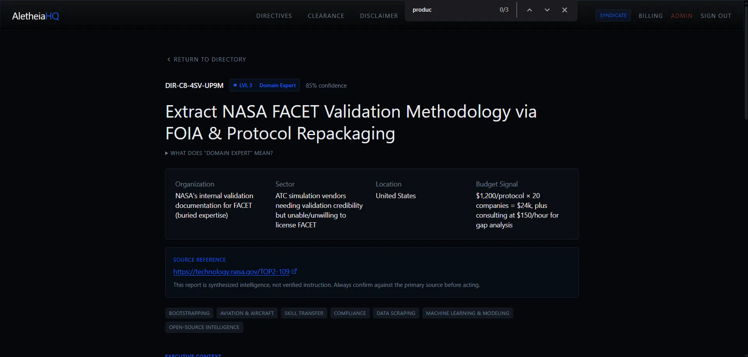This screenshot has height=357, width=748.
Task: Go to next find match arrow
Action: coord(547,10)
